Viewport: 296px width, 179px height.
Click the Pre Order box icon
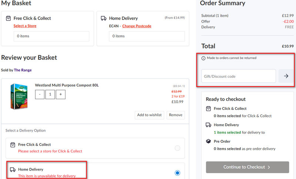coord(209,141)
